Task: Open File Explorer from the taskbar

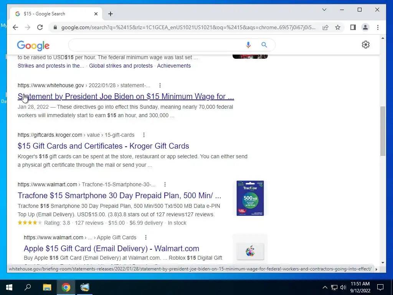Action: click(47, 287)
